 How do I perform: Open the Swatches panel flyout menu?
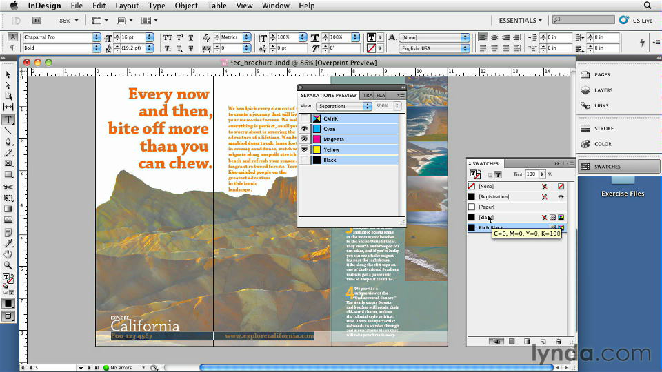(x=570, y=164)
